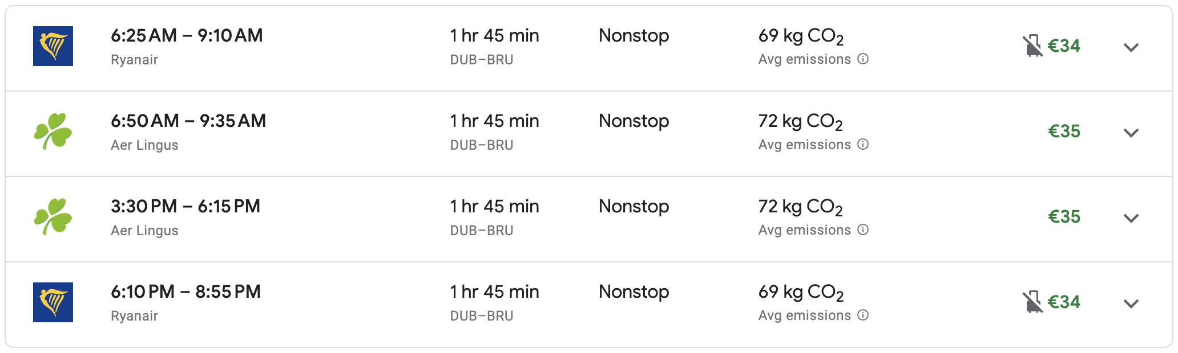Click Ryanair logo on 6:25 AM flight
Screen dimensions: 1178x353
[53, 46]
